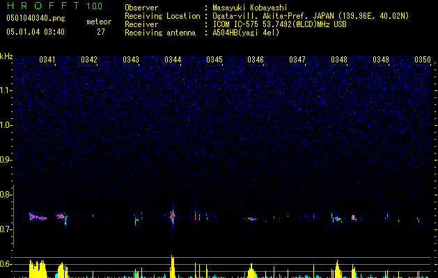Click the file name 0501040340.png

[36, 18]
